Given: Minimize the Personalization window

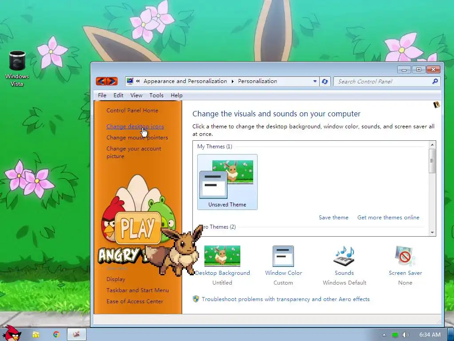Looking at the screenshot, I should pos(404,70).
